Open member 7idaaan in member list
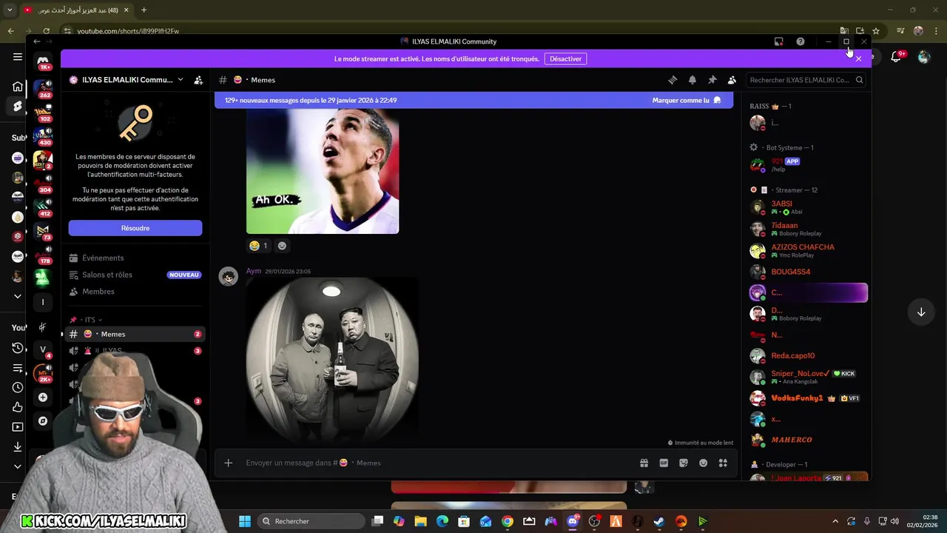The height and width of the screenshot is (533, 947). (x=806, y=229)
